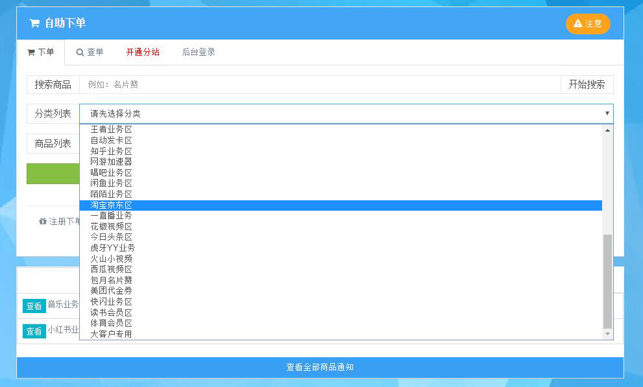Viewport: 643px width, 387px height.
Task: Open the 查单 tab with magnifier icon
Action: 90,52
